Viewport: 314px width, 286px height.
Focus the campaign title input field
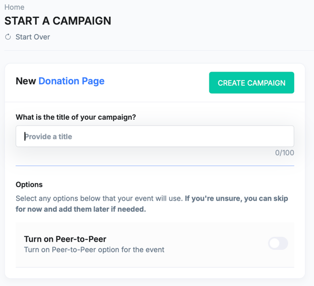coord(155,136)
